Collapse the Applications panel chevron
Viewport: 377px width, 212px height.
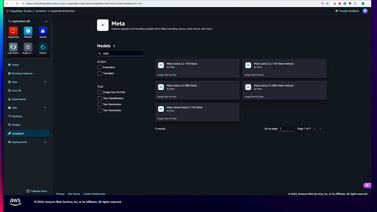click(x=46, y=21)
